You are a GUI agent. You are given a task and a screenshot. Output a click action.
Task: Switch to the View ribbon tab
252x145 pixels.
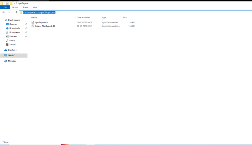coord(35,7)
